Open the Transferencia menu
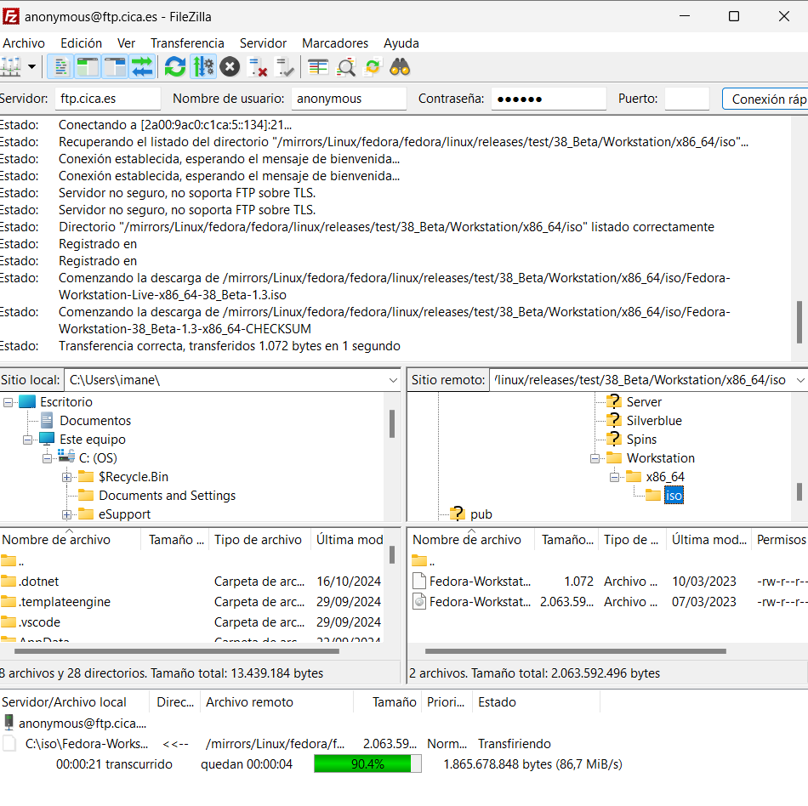This screenshot has width=808, height=806. (187, 43)
